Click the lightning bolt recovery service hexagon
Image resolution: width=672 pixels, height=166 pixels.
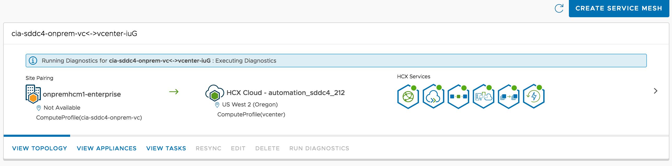pos(534,97)
